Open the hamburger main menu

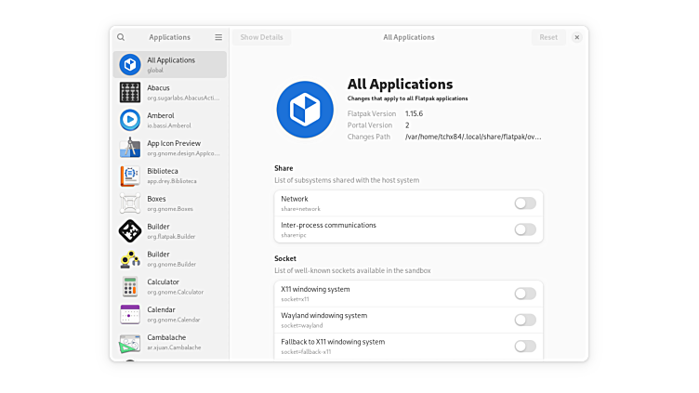pos(218,37)
